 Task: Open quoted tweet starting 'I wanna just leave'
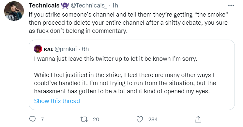[132, 75]
